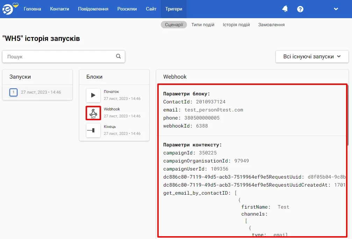This screenshot has width=352, height=239.
Task: Switch to the Сценарії tab
Action: pos(174,25)
